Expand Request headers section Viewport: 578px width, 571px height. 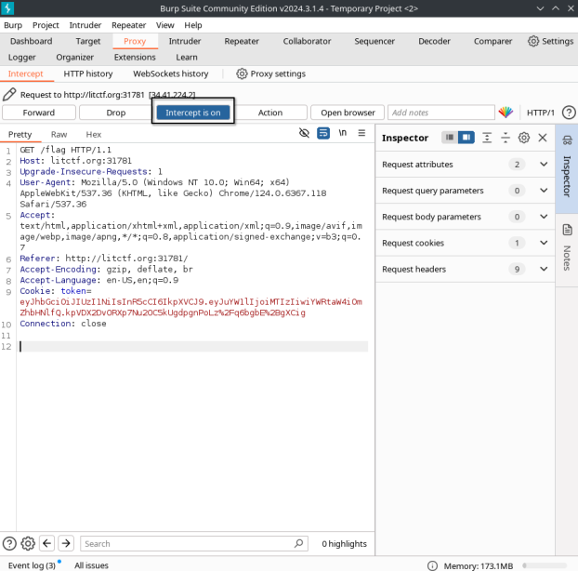click(x=466, y=269)
